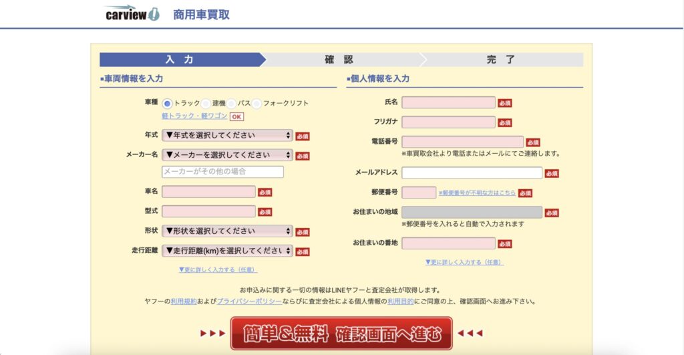Click the 必須 badge next to 形状
Image resolution: width=684 pixels, height=355 pixels.
(303, 232)
